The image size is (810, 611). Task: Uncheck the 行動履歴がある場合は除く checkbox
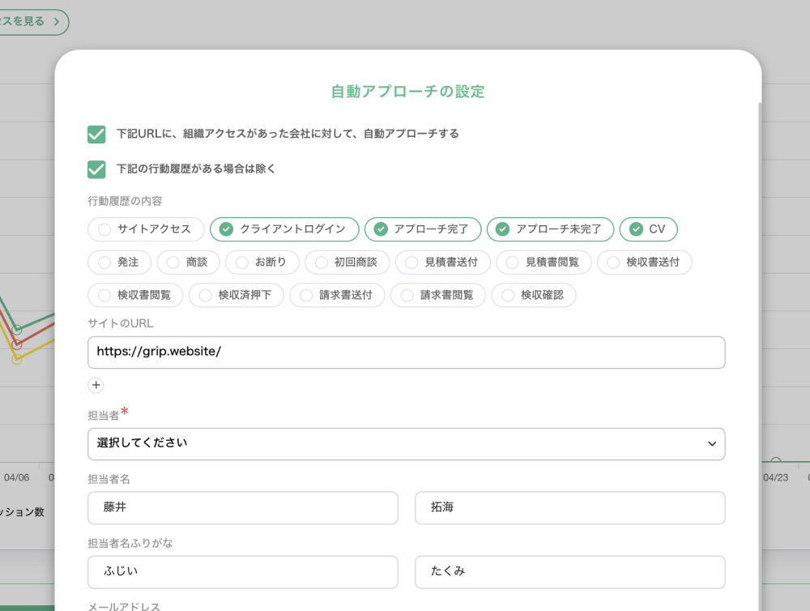click(96, 169)
